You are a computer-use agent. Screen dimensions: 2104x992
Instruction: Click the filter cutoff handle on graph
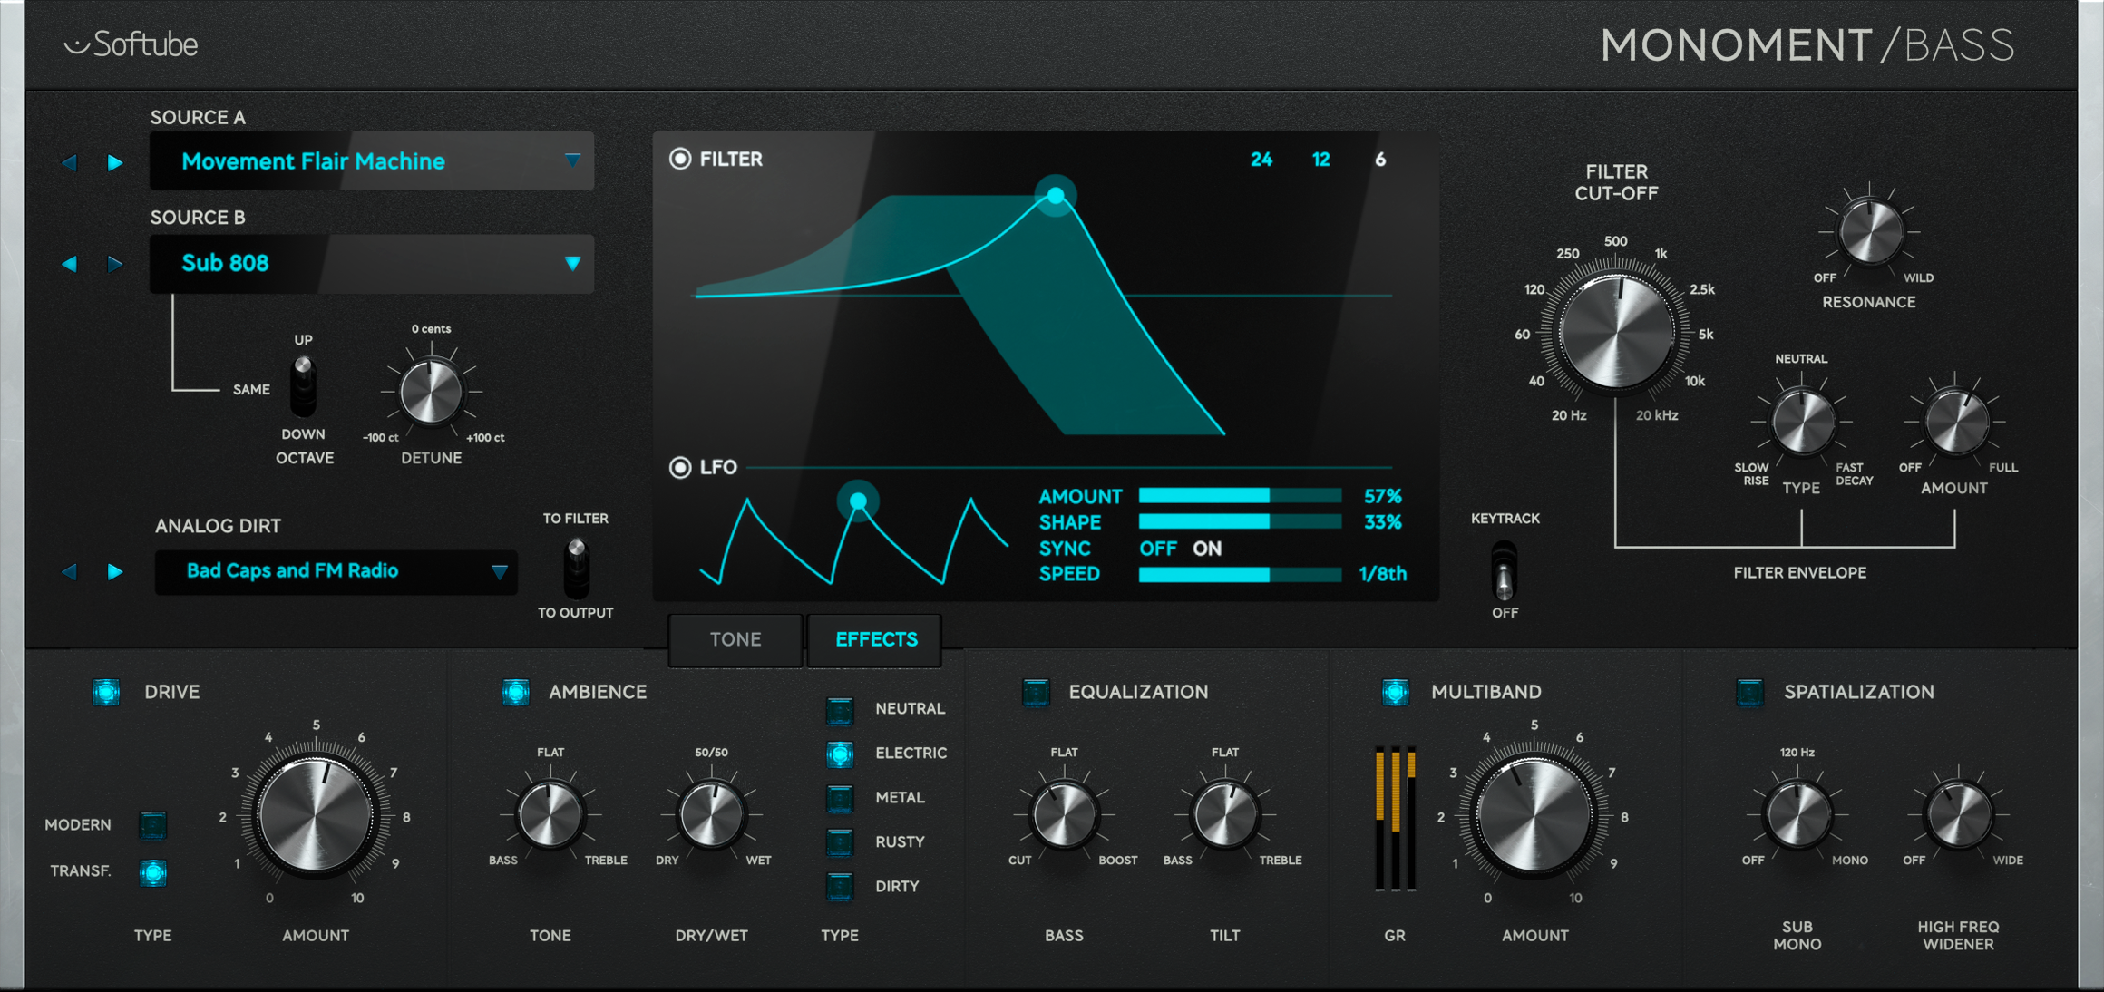click(1056, 195)
